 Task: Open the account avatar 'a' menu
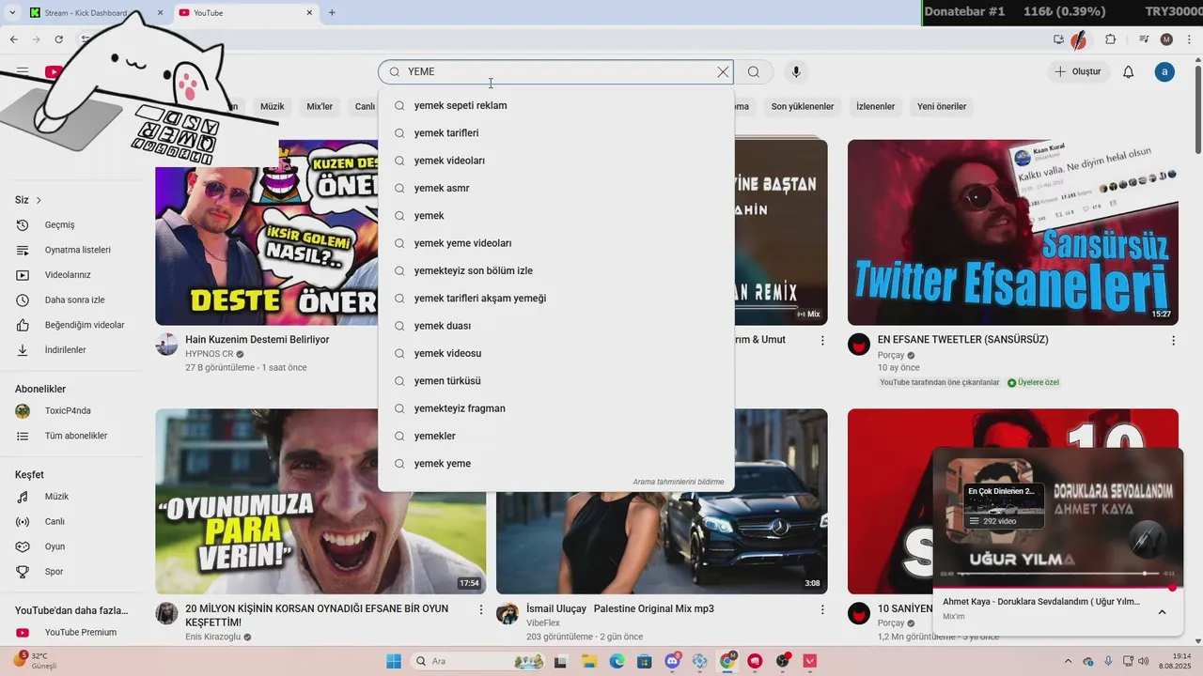coord(1164,72)
